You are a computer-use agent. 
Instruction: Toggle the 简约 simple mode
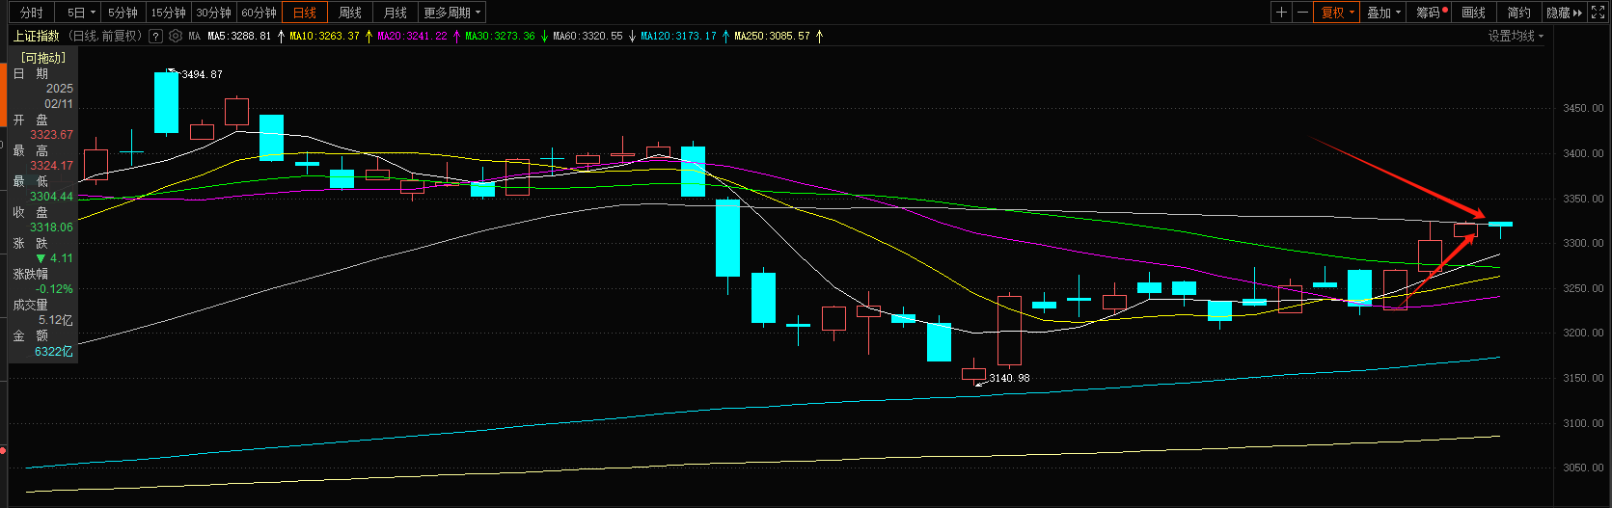(x=1518, y=13)
